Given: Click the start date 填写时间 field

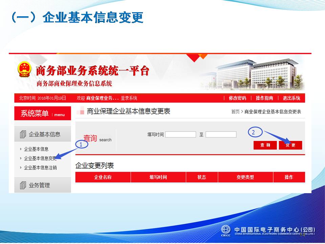Looking at the screenshot, I should (x=180, y=135).
